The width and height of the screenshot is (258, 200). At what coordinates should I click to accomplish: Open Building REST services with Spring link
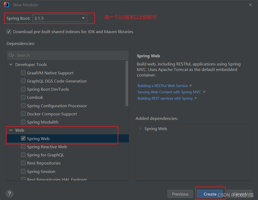click(165, 99)
